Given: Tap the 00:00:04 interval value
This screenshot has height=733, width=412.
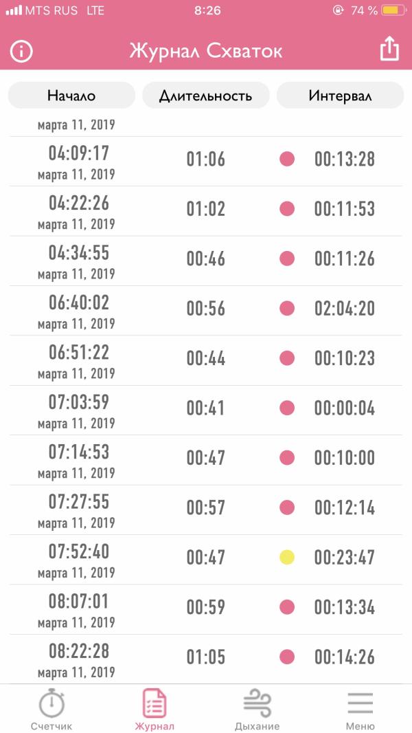Looking at the screenshot, I should point(345,408).
